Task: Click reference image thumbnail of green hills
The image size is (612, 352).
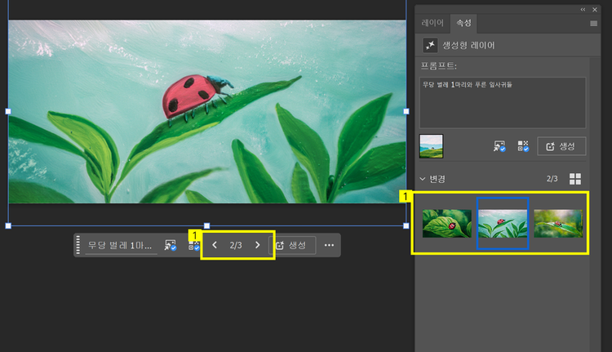Action: 432,146
